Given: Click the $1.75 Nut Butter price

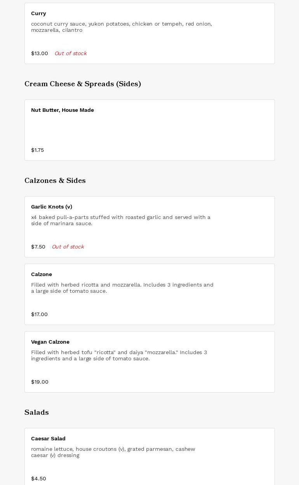Looking at the screenshot, I should (37, 150).
